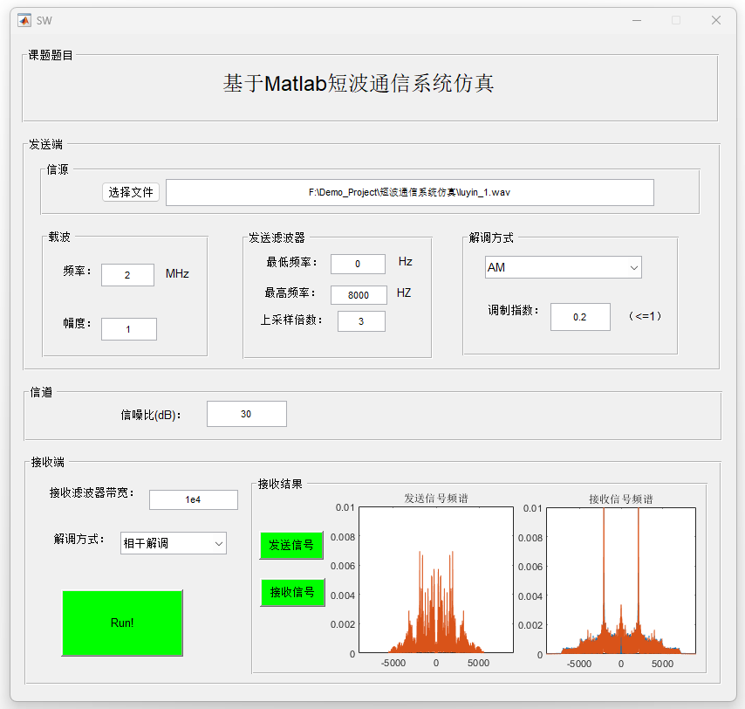Expand the 相干解调 demodulation dropdown
The width and height of the screenshot is (745, 709).
tap(174, 543)
